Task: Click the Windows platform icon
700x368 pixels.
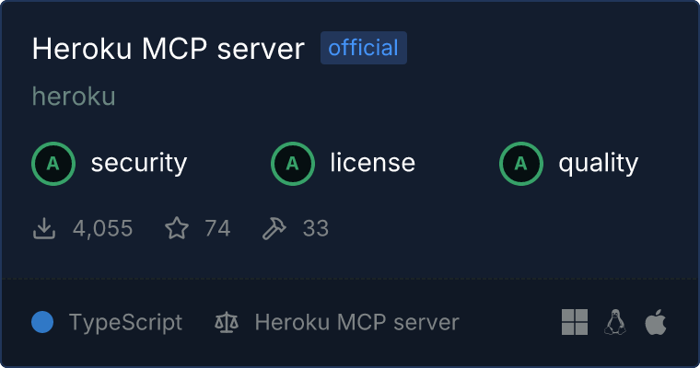Action: [575, 322]
